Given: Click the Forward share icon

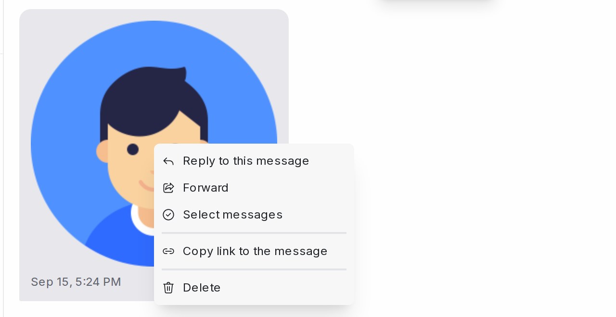Looking at the screenshot, I should (x=168, y=188).
